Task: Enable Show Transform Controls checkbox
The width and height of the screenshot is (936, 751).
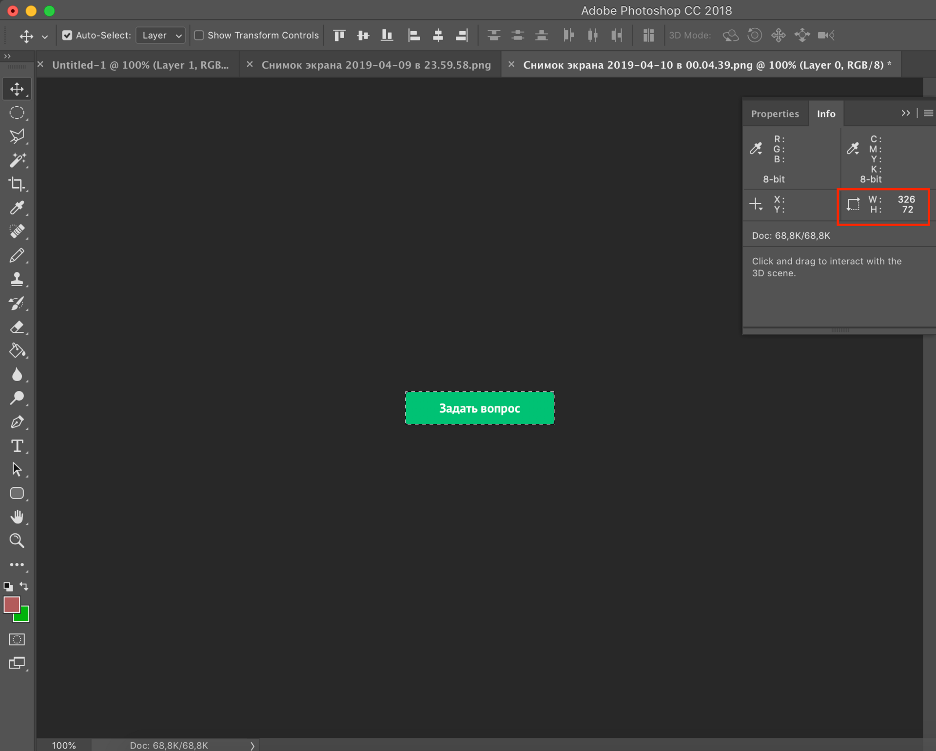Action: click(199, 35)
